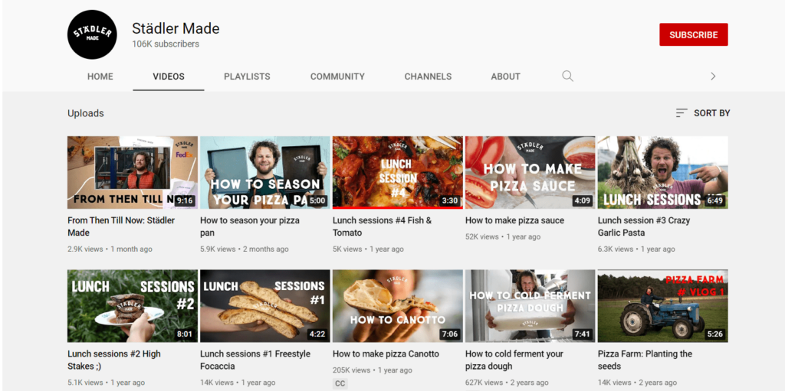The height and width of the screenshot is (391, 785).
Task: Click the '2.9K views • 1 month ago' text
Action: click(x=110, y=249)
